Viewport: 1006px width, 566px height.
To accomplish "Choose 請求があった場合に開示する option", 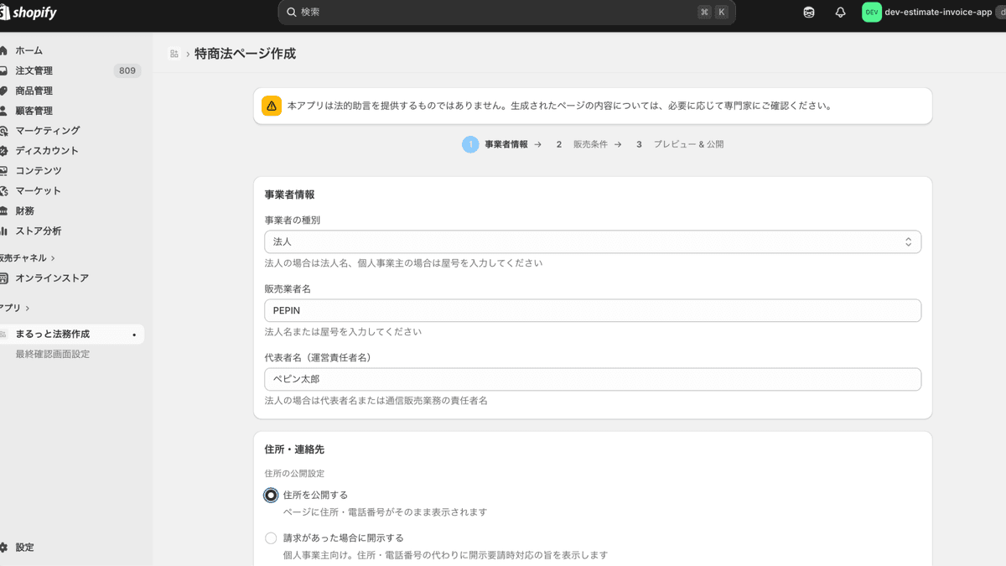I will [270, 537].
